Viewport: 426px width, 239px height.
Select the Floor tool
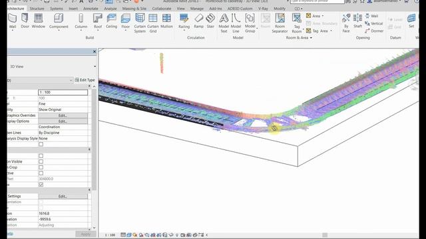[x=126, y=21]
